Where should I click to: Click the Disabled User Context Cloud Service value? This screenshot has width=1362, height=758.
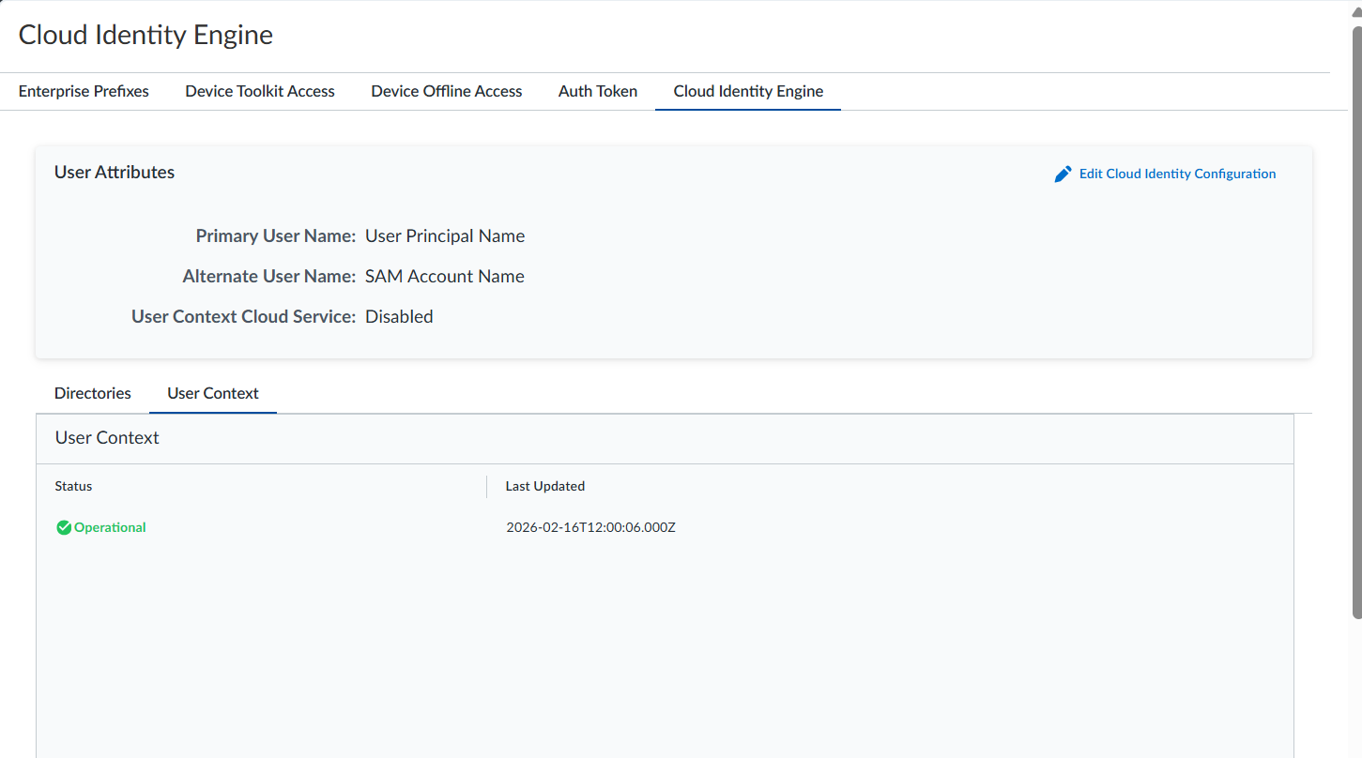point(399,317)
